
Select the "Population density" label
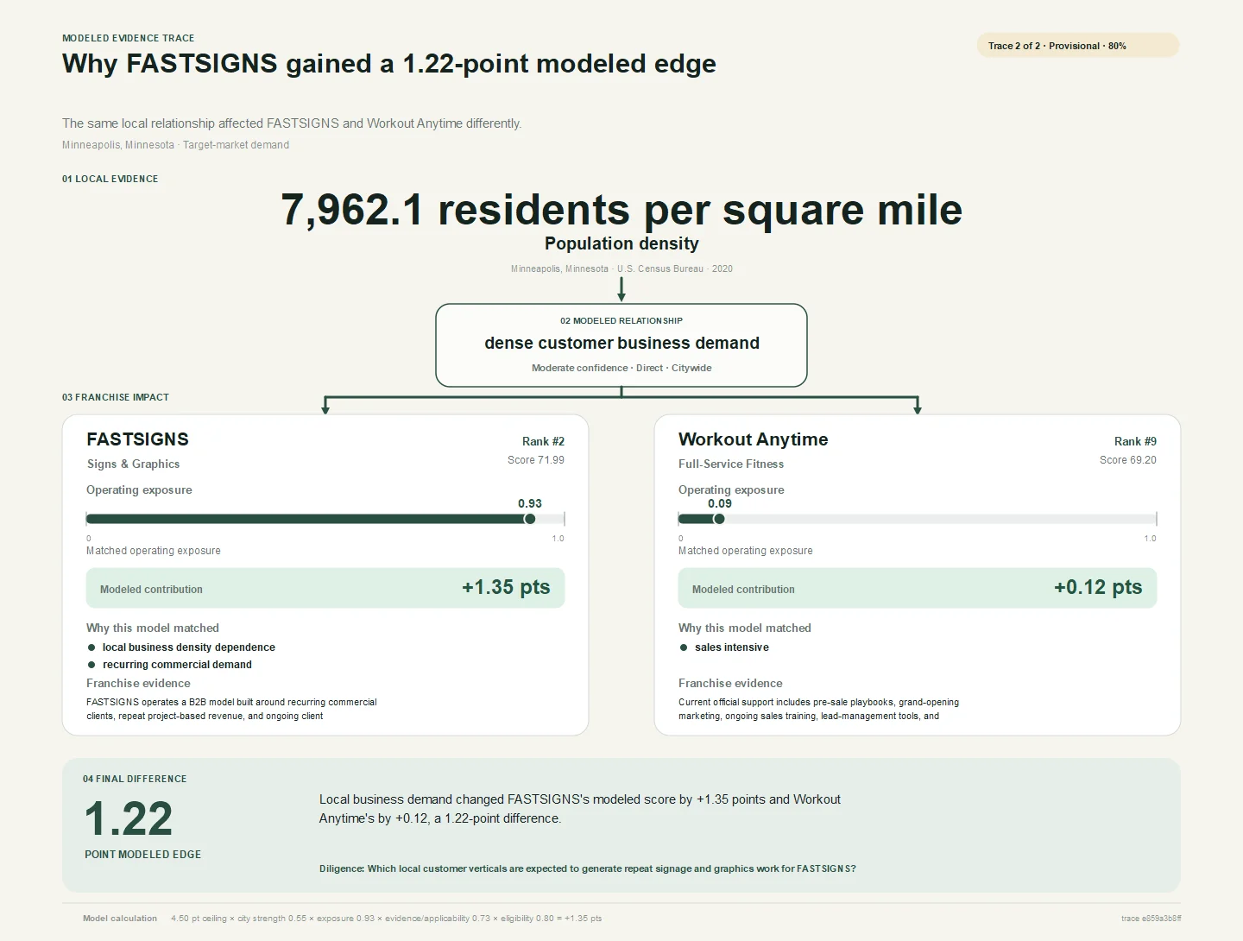[621, 244]
